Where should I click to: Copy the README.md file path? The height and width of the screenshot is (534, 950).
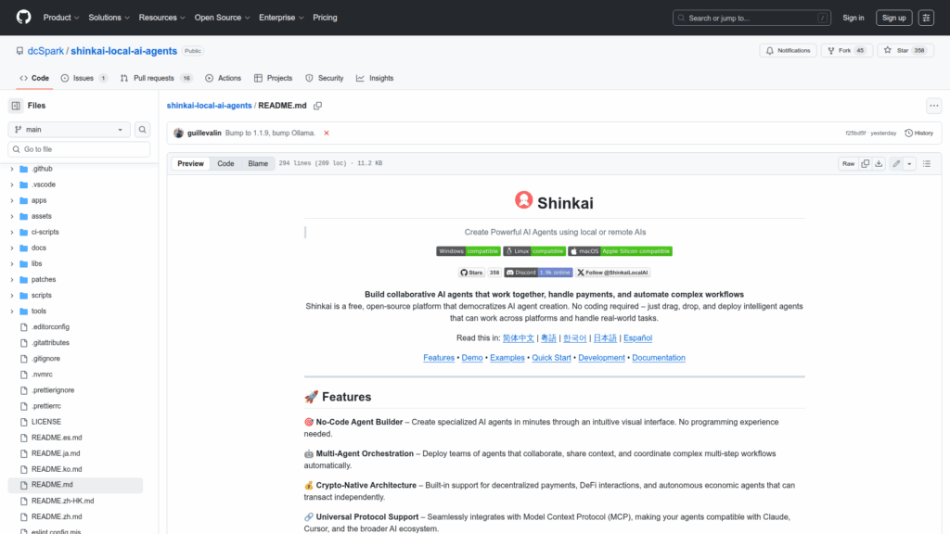317,106
